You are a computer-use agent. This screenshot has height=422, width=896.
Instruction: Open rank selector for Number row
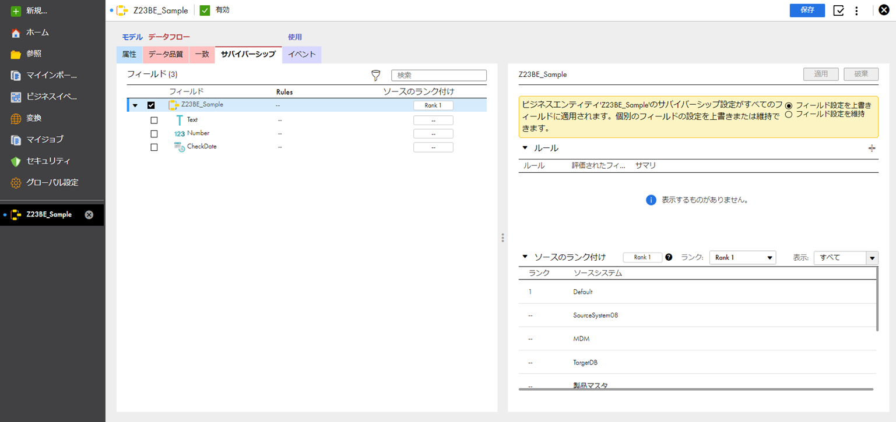(433, 134)
